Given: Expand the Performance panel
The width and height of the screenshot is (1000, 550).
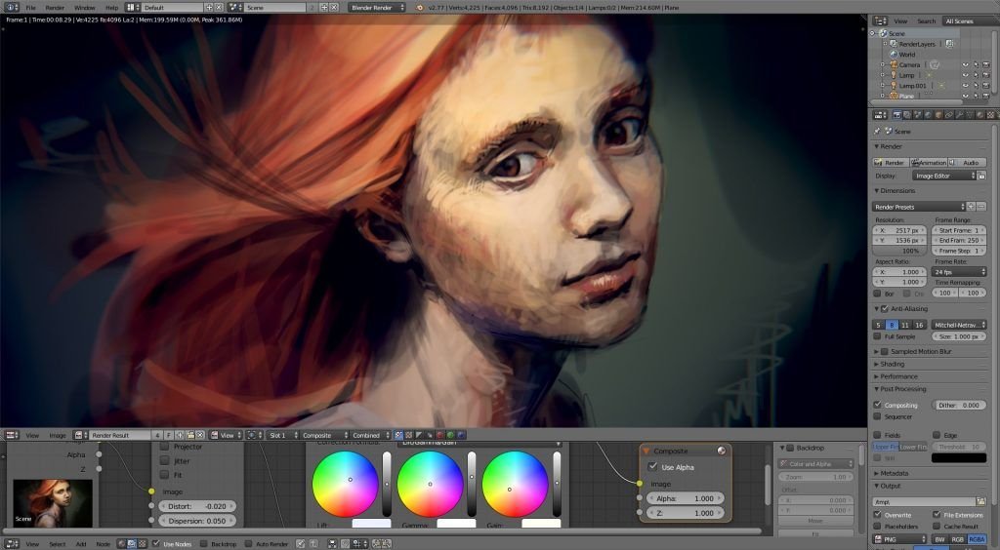Looking at the screenshot, I should click(x=898, y=376).
